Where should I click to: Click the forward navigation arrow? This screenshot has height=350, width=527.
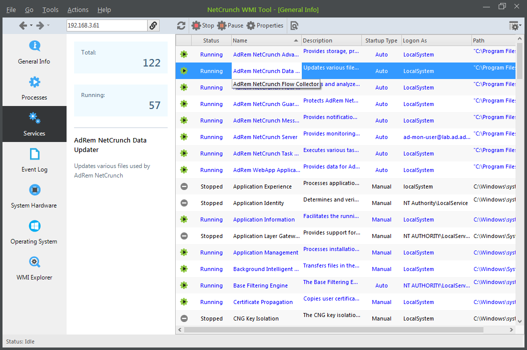click(x=40, y=25)
